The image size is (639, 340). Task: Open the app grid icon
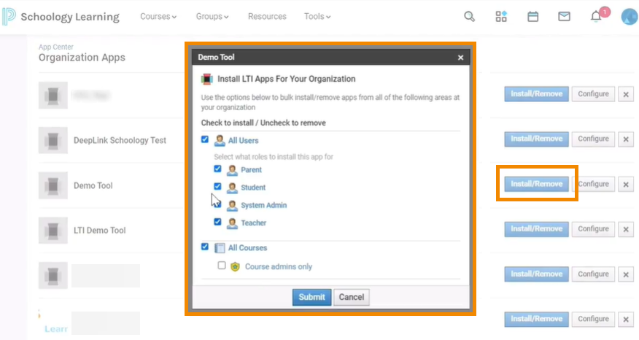point(501,16)
